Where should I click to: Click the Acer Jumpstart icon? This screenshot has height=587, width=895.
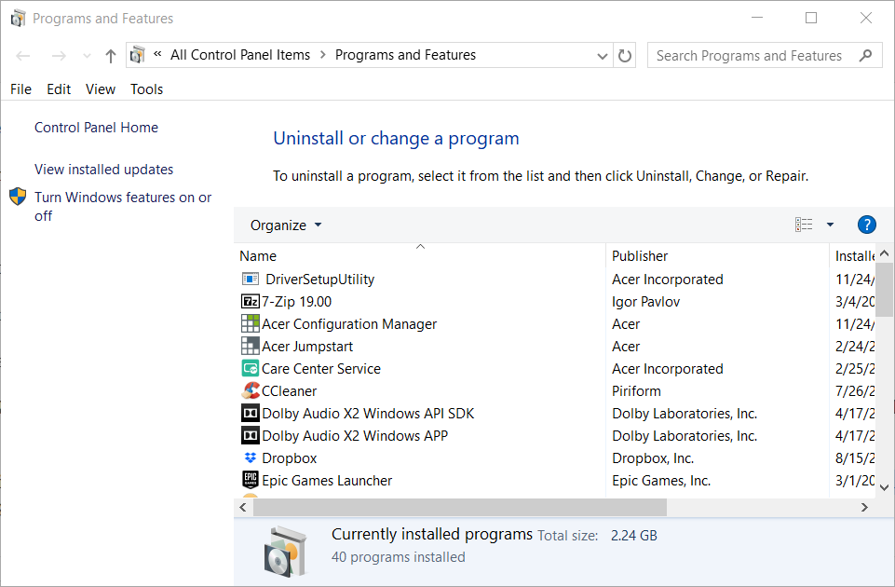(x=250, y=346)
